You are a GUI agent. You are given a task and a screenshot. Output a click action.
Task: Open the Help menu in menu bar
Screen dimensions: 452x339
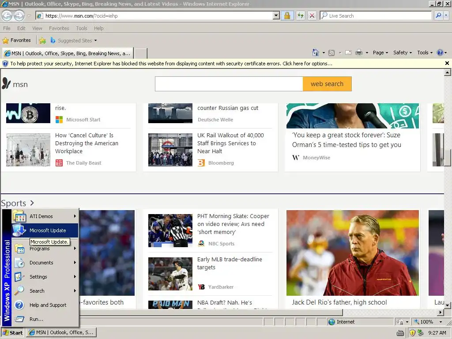point(98,28)
